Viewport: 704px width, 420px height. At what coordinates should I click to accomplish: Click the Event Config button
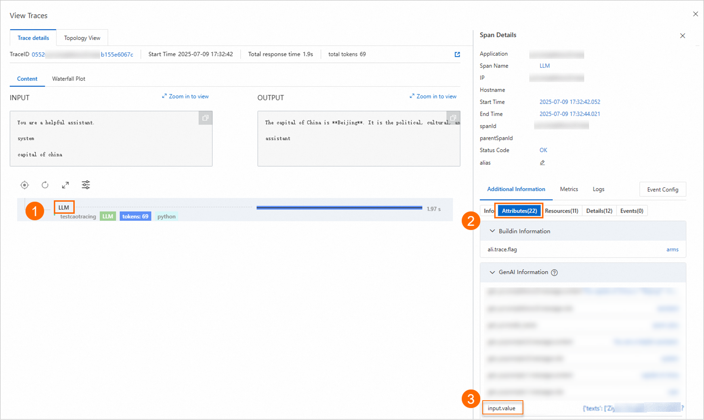pyautogui.click(x=663, y=189)
